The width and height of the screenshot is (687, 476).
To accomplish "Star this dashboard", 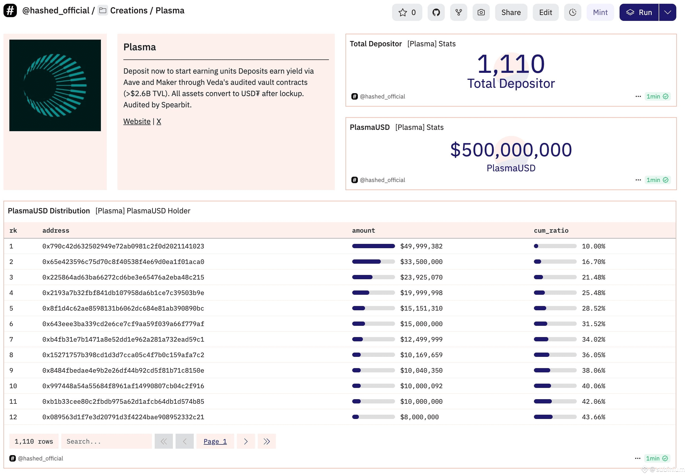I will [x=407, y=12].
